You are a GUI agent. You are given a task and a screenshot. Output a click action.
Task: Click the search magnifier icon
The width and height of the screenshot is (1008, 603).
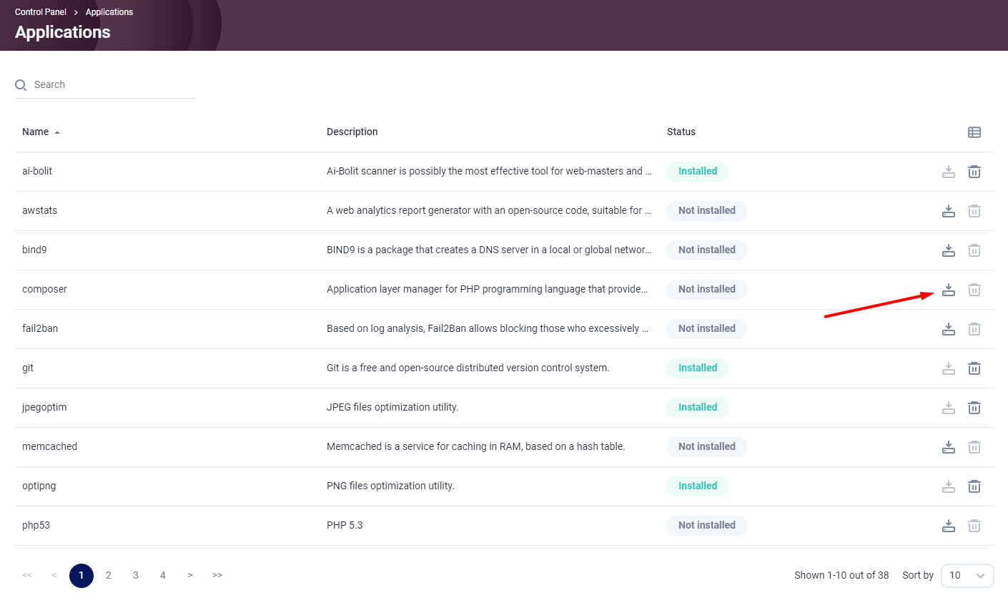click(21, 85)
